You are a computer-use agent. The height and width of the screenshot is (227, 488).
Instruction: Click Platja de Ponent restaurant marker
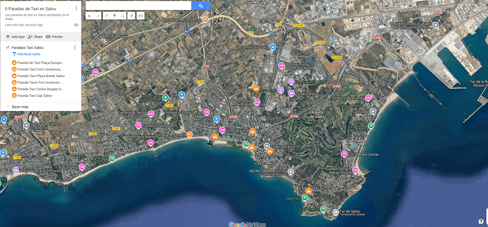tap(189, 134)
